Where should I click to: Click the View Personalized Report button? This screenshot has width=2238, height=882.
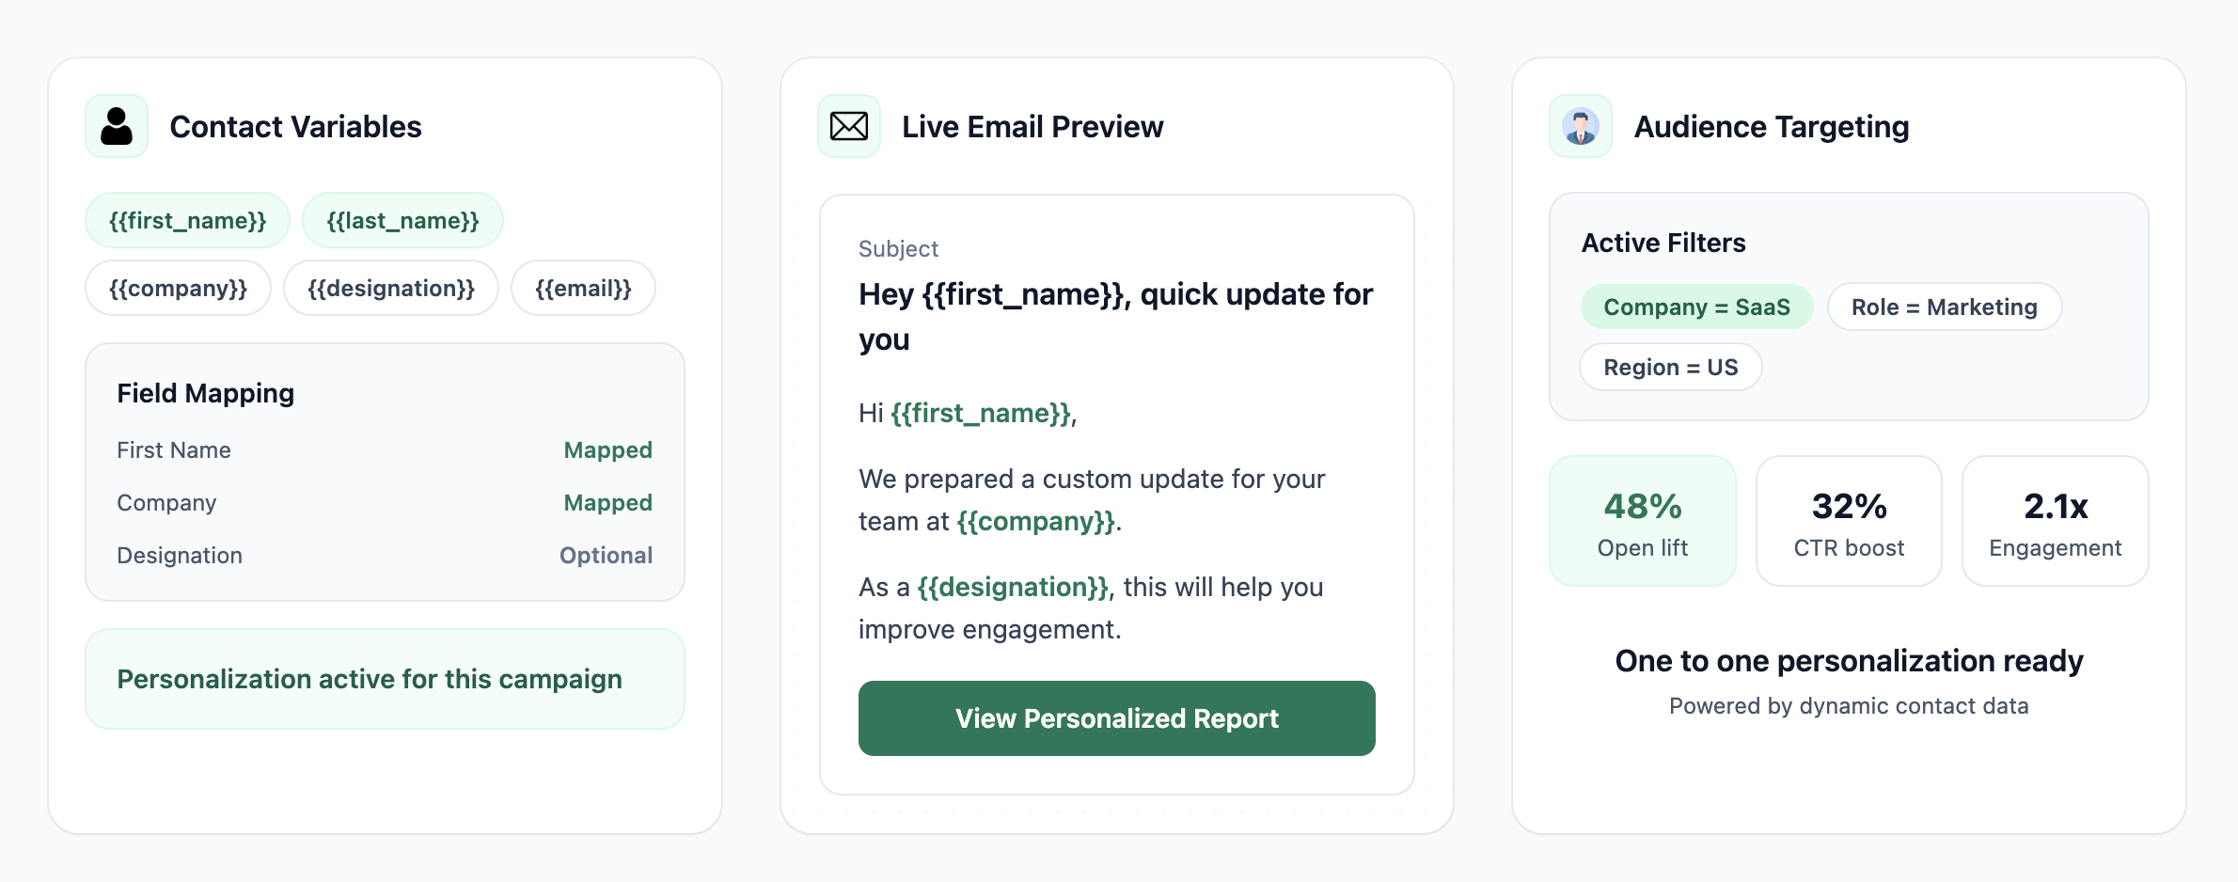[1116, 717]
